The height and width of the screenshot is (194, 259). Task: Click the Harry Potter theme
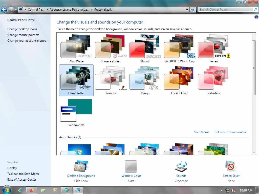[76, 80]
